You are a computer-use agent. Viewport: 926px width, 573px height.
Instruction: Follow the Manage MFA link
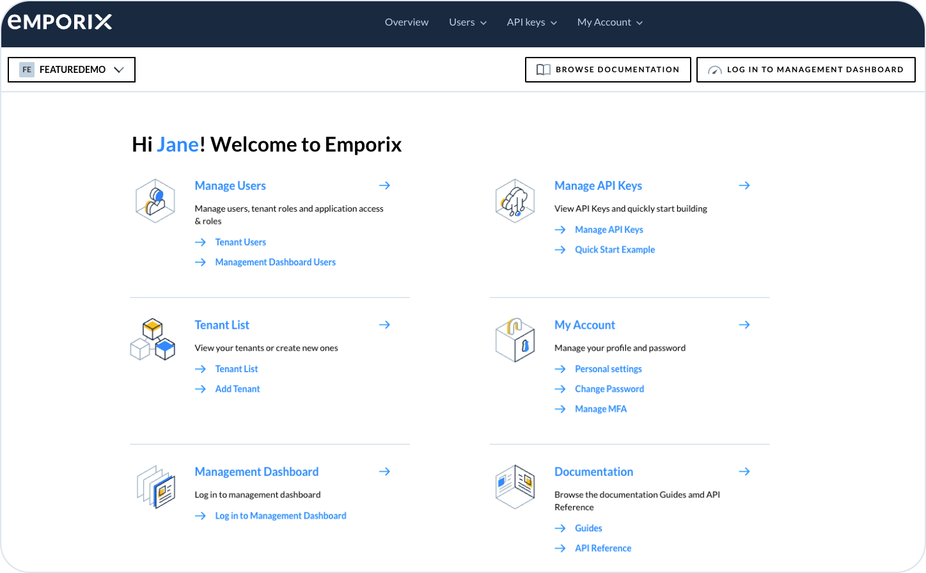pos(600,409)
